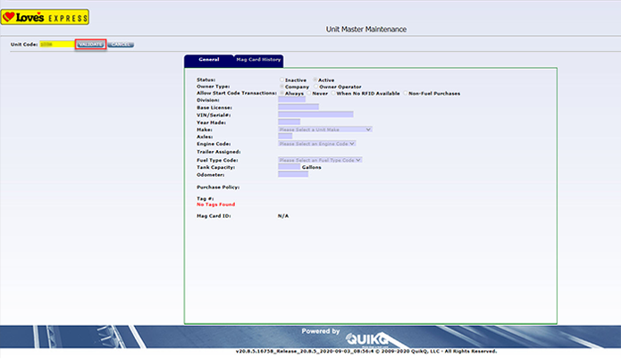Select the Active status radio button

coord(315,80)
